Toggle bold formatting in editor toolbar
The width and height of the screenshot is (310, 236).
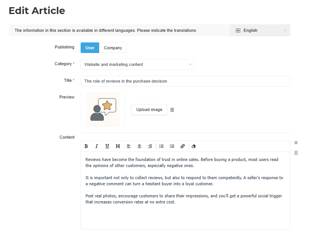tap(86, 146)
